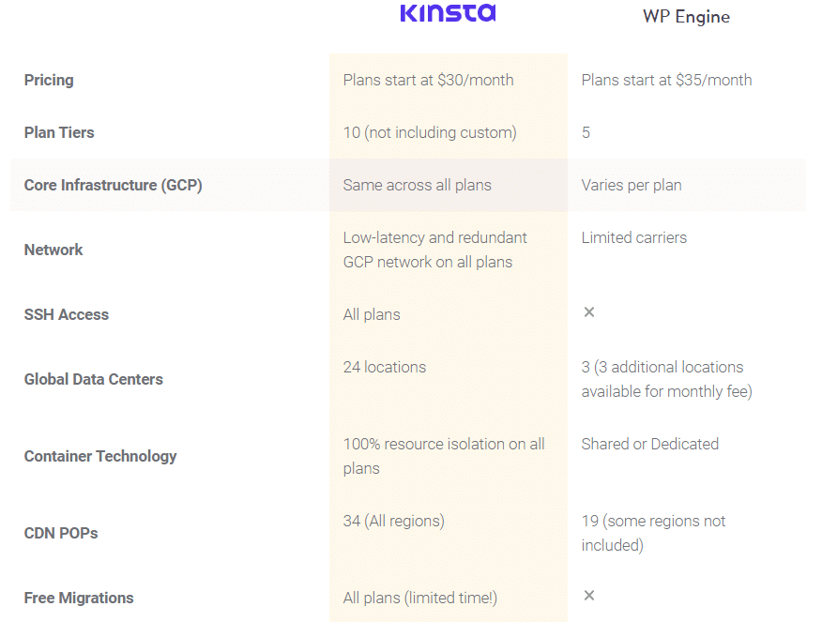Click the CDN POPs row label
The image size is (822, 622).
[x=61, y=533]
